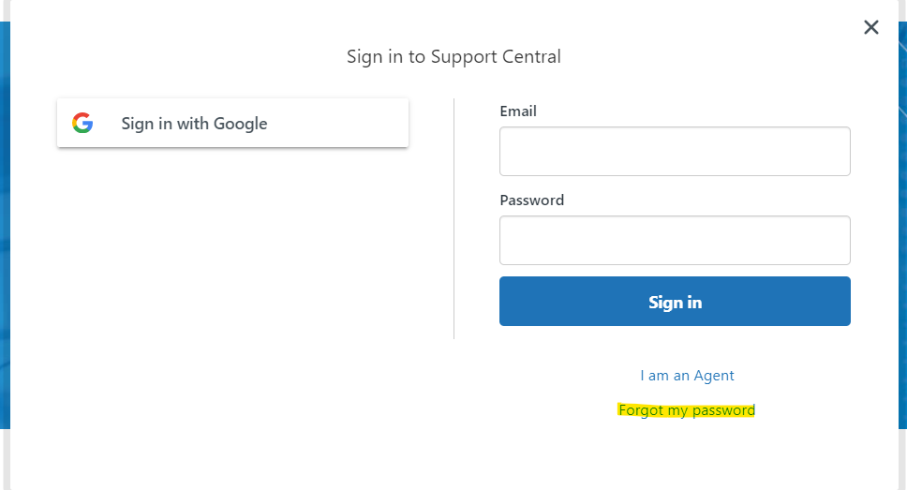The width and height of the screenshot is (907, 490).
Task: Click the blue page background left of dialog
Action: click(x=5, y=226)
